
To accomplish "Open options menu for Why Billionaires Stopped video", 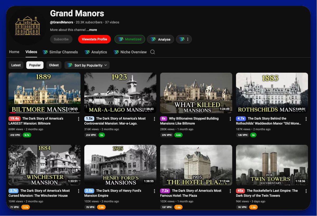I will point(230,119).
